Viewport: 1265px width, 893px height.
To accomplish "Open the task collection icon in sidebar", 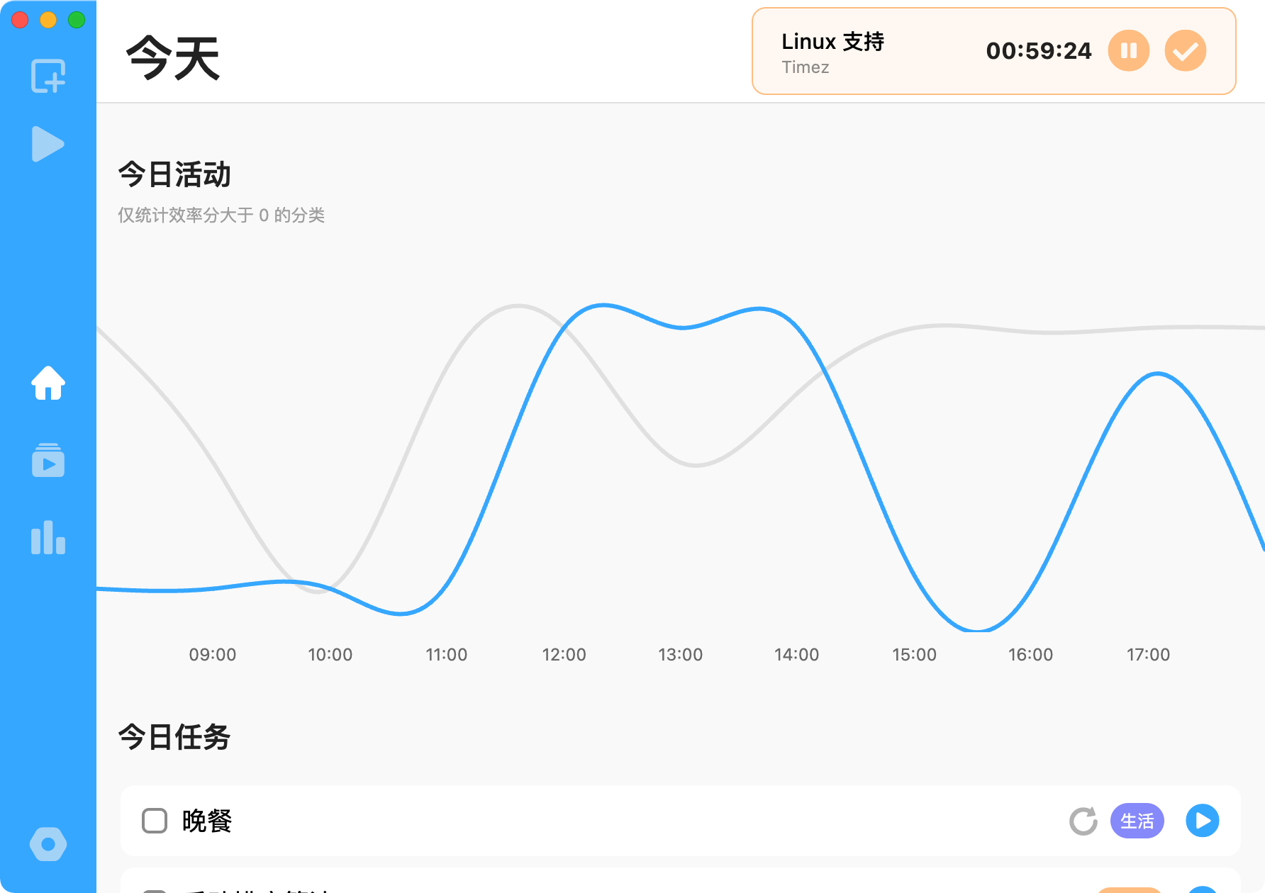I will (48, 460).
